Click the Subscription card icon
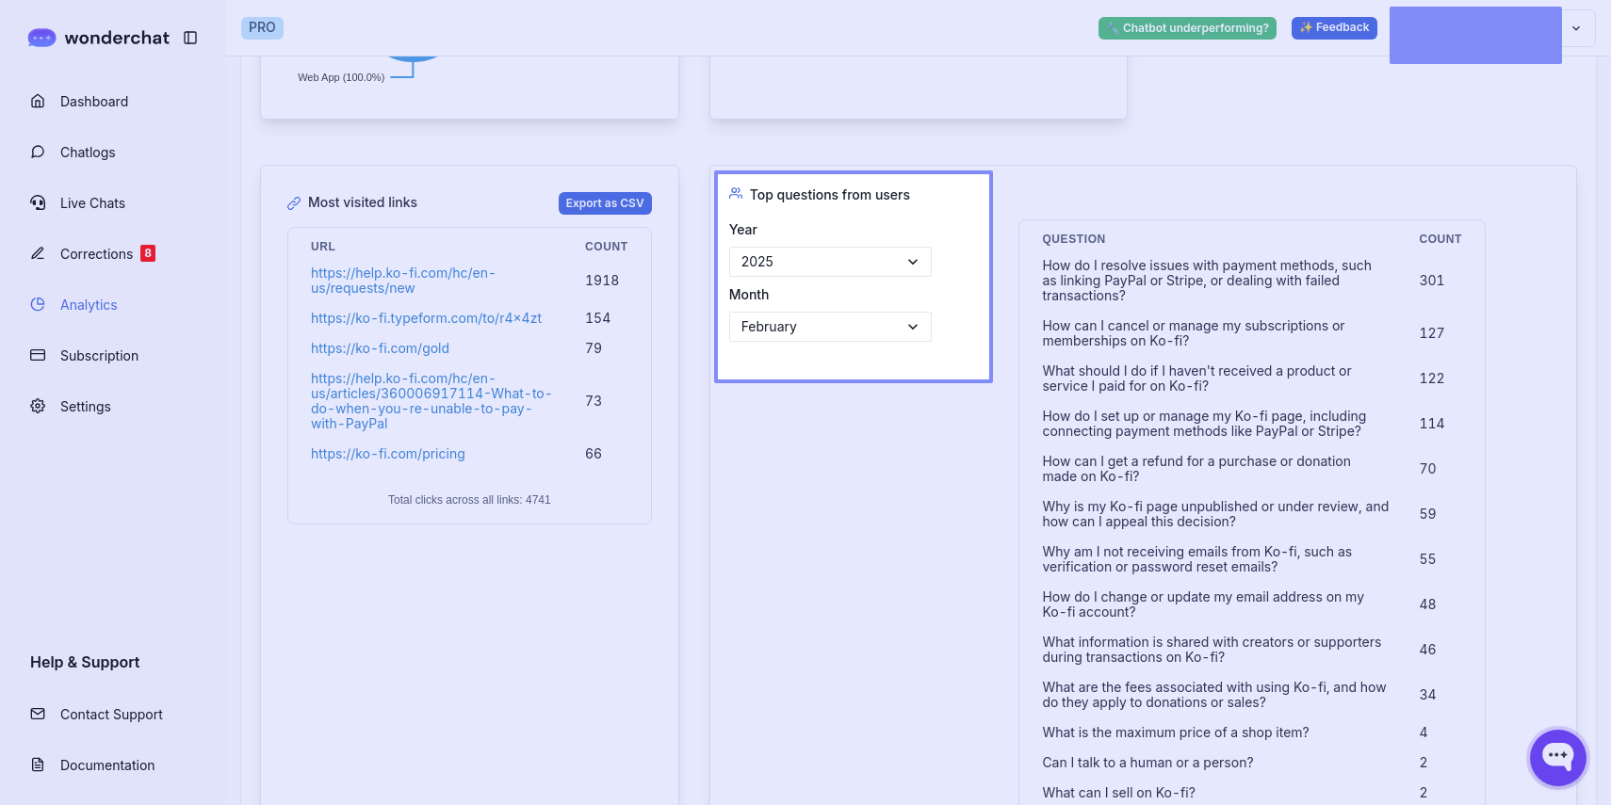The width and height of the screenshot is (1611, 805). click(38, 355)
